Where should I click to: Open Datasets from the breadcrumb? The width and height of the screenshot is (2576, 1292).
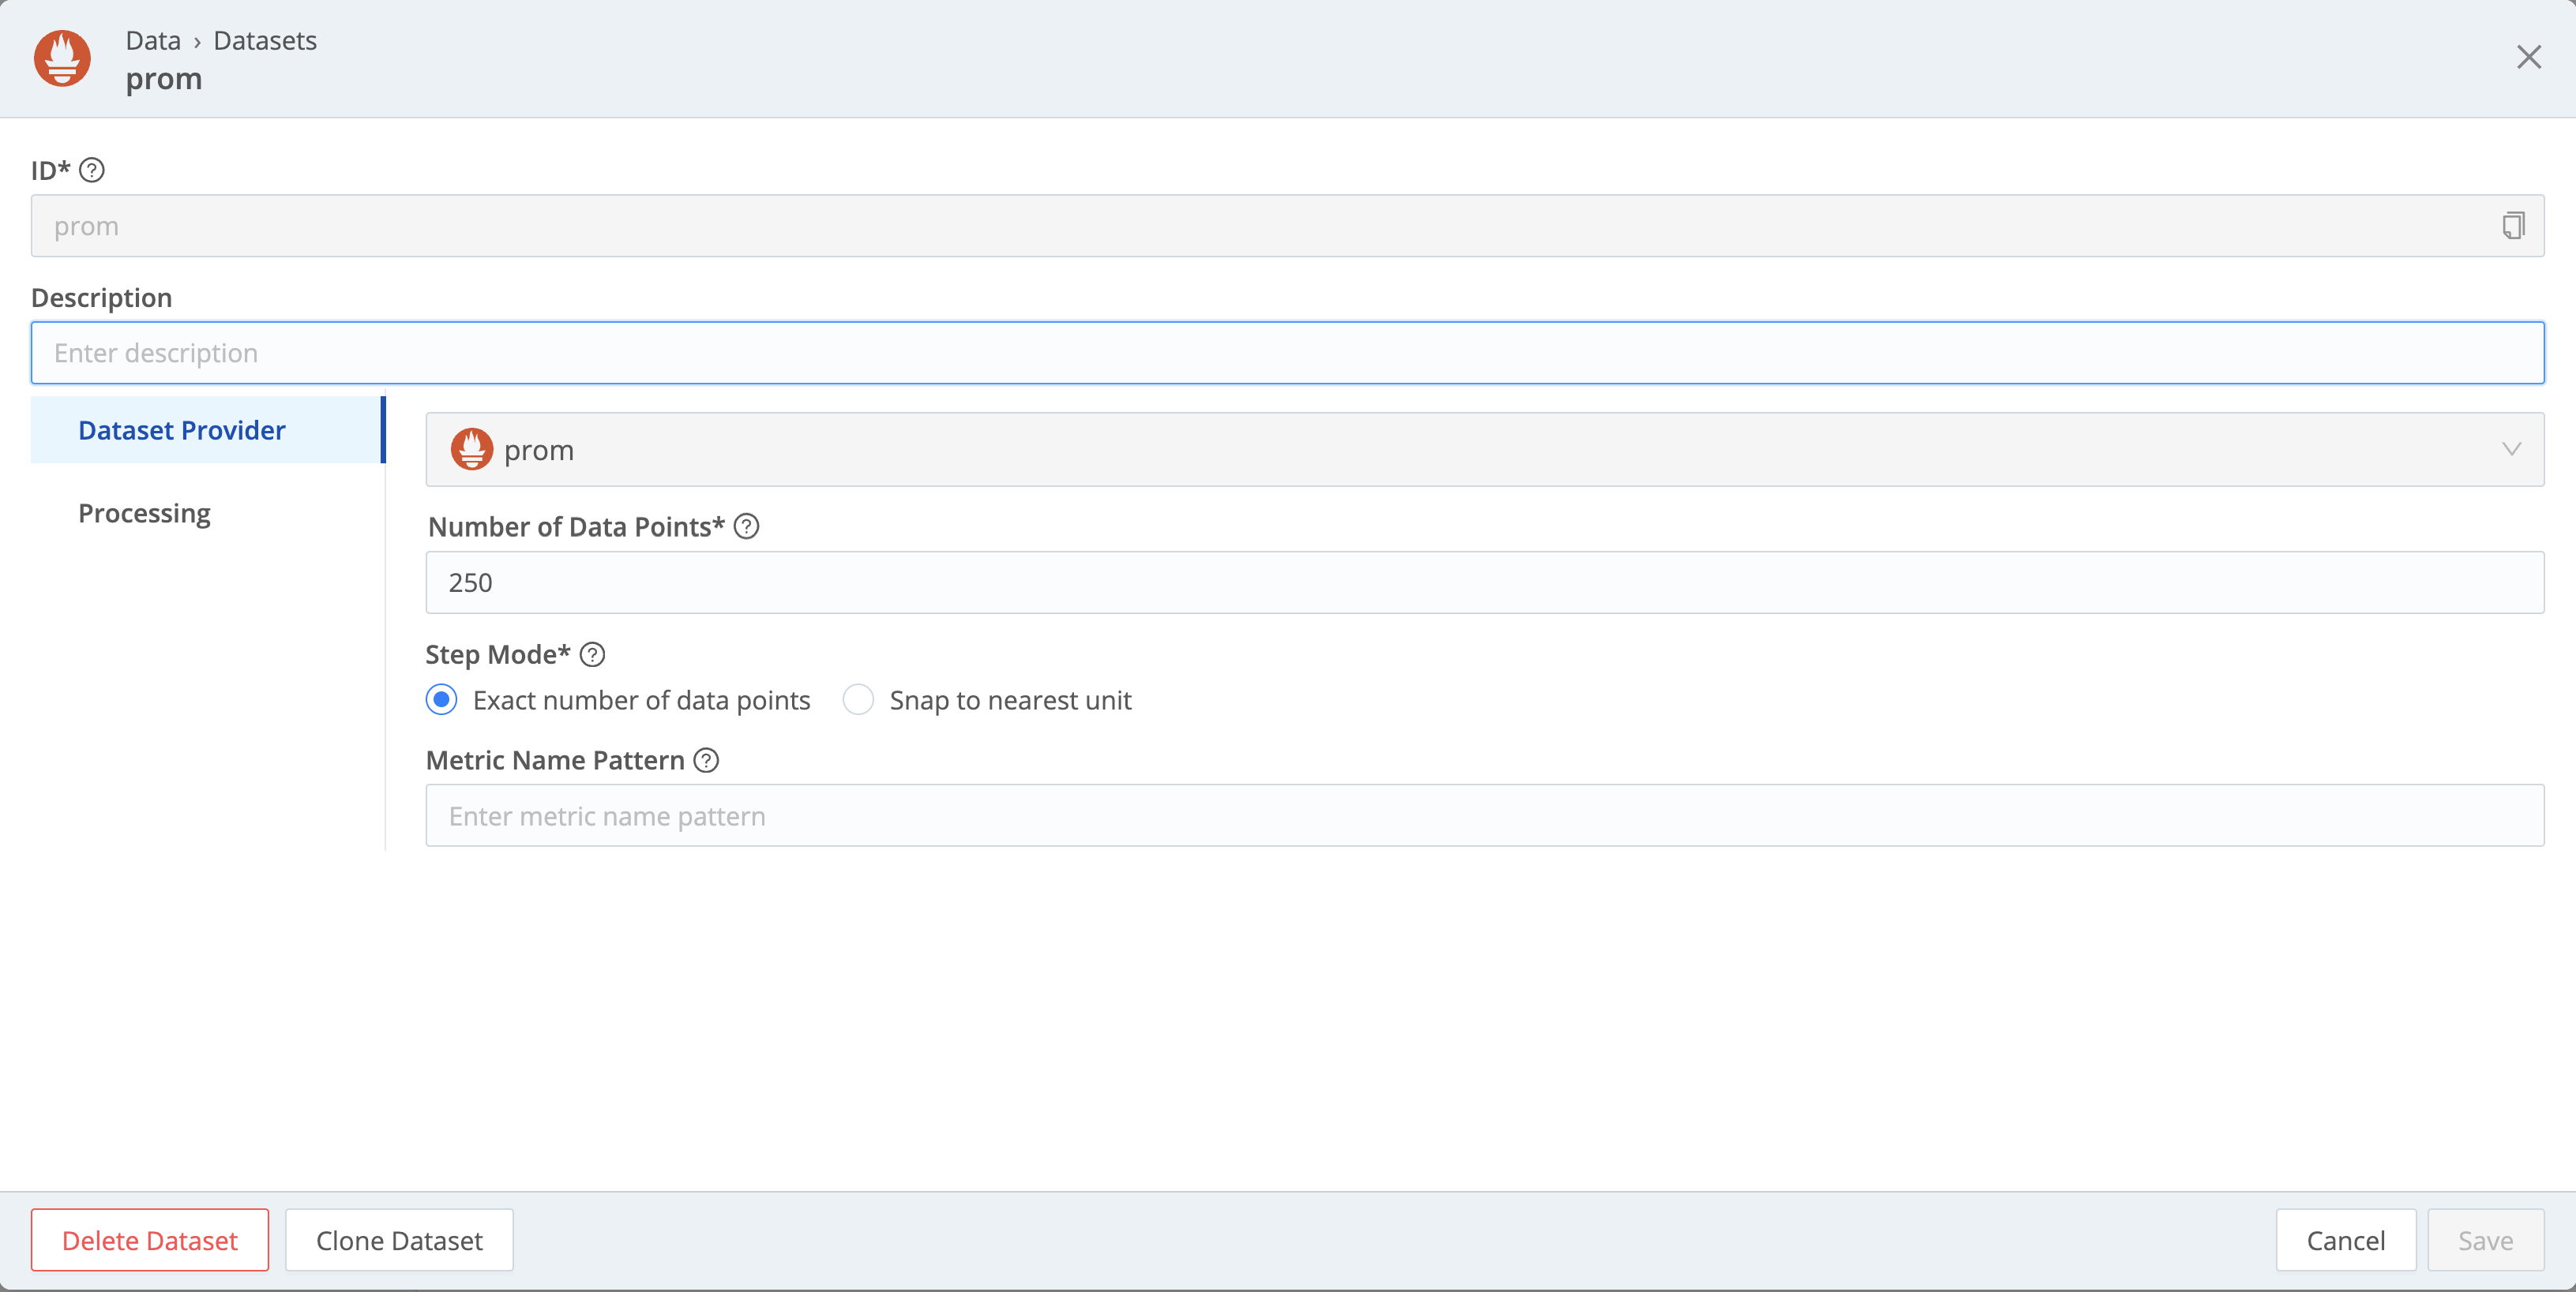(x=264, y=40)
